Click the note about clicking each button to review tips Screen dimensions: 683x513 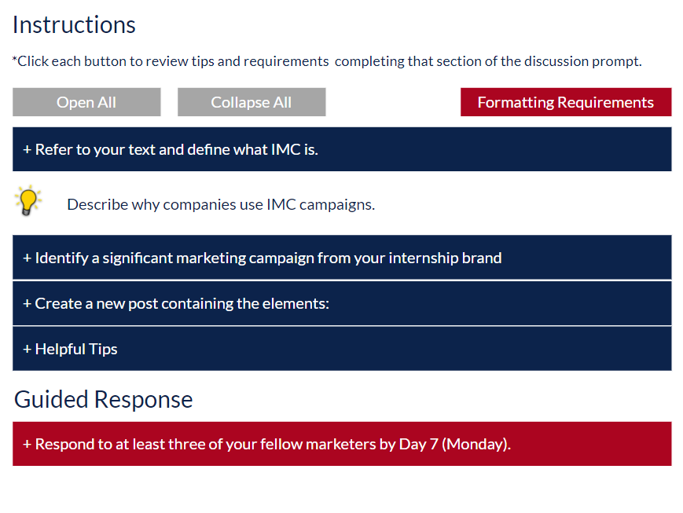coord(327,61)
